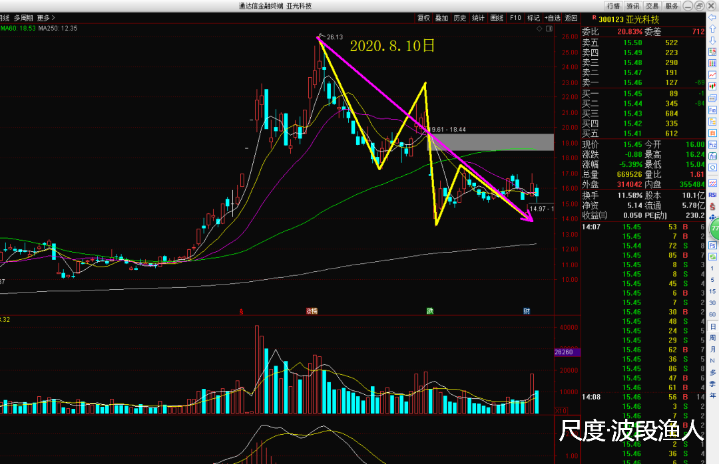Click the up arrow previous stock icon
719x464 pixels.
(712, 29)
